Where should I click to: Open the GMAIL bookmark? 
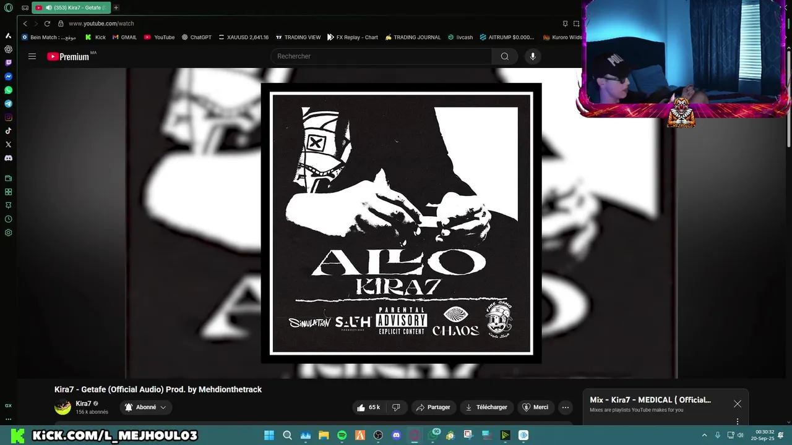click(x=124, y=37)
